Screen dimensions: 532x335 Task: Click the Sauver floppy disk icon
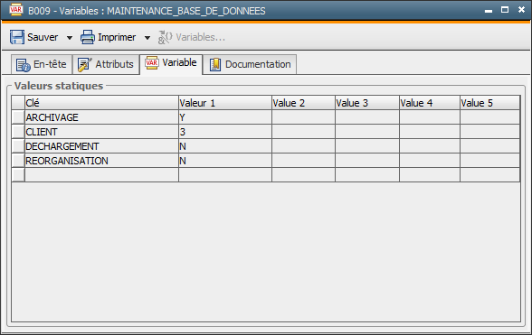[16, 37]
